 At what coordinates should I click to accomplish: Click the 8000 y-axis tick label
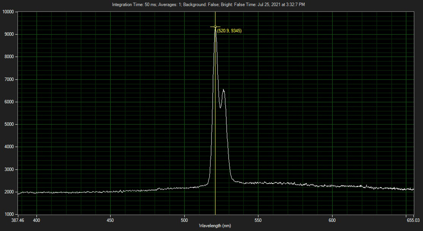point(8,57)
